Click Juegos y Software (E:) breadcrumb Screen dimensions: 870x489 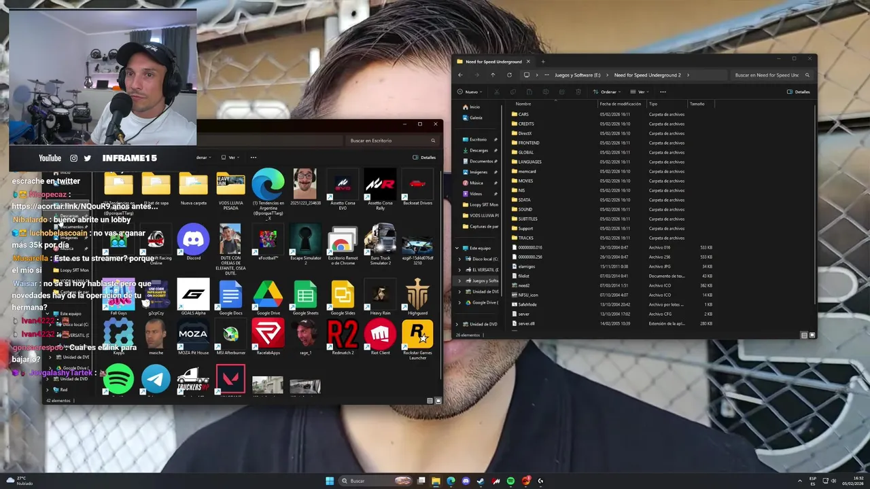578,75
